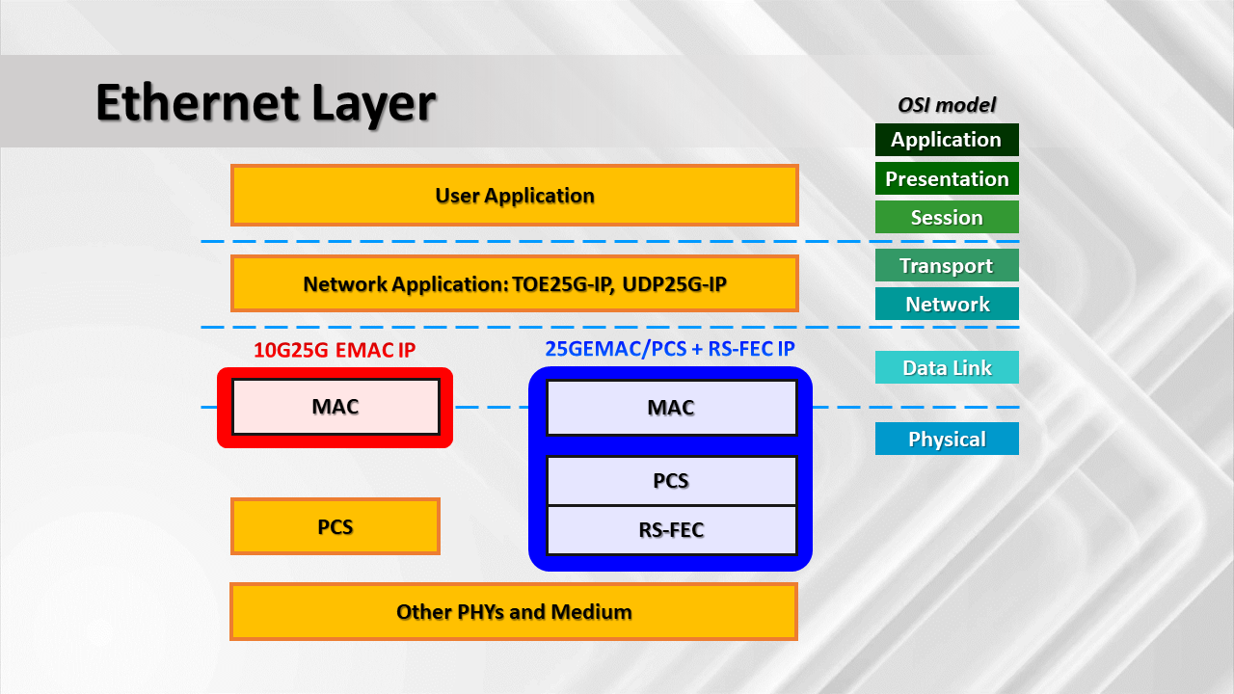
Task: Select the Network Application TOE25G-IP block
Action: [x=515, y=283]
